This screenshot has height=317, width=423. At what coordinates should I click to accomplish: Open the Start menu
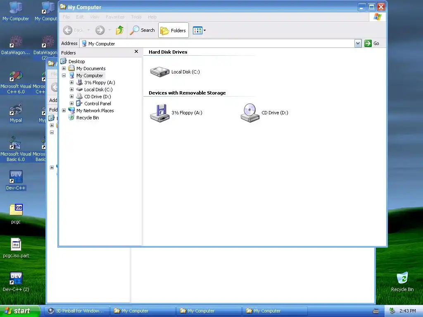coord(19,311)
